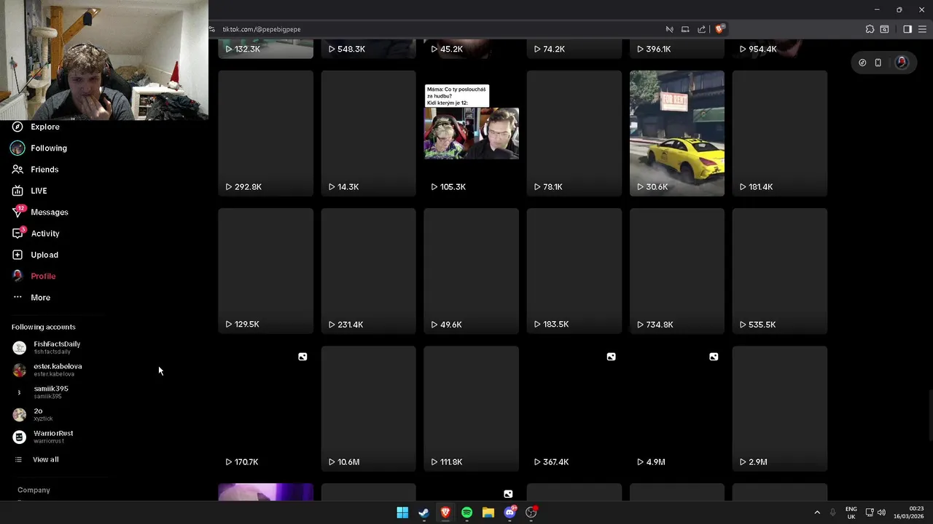The image size is (933, 524).
Task: Open the video with 129.5K views
Action: click(265, 271)
